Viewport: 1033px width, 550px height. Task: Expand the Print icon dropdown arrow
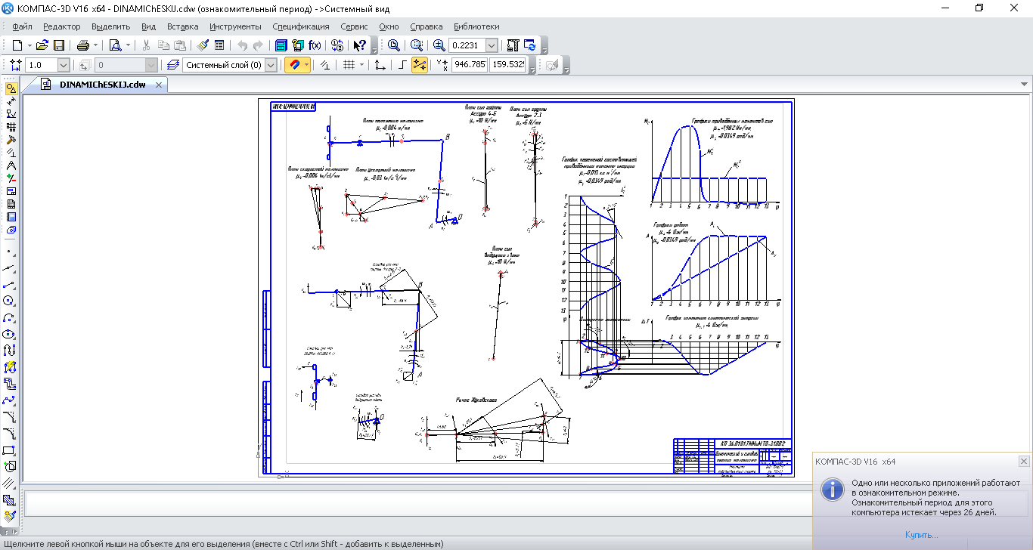(95, 45)
